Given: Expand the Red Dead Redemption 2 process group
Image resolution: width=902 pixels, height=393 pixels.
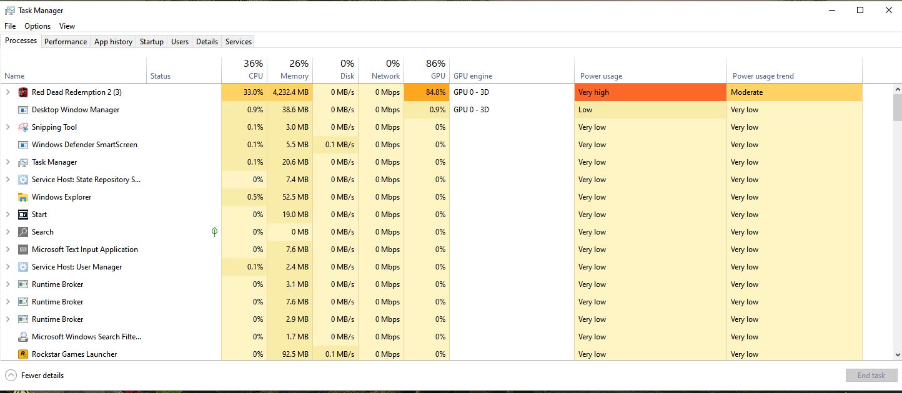Looking at the screenshot, I should (8, 92).
